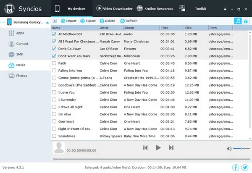Screen dimensions: 252x173
Task: Go to previous track
Action: 145,147
